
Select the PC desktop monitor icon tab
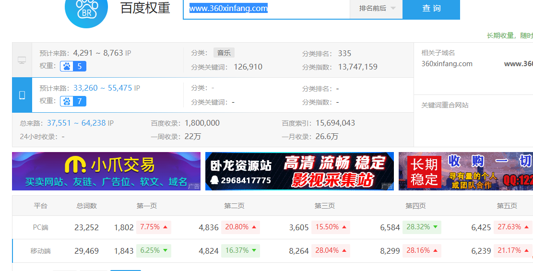coord(22,60)
